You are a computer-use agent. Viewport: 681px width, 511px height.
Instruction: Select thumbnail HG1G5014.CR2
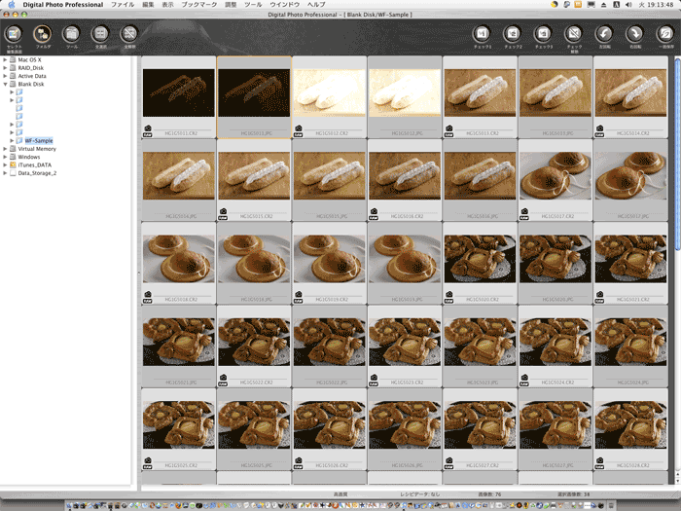point(630,97)
